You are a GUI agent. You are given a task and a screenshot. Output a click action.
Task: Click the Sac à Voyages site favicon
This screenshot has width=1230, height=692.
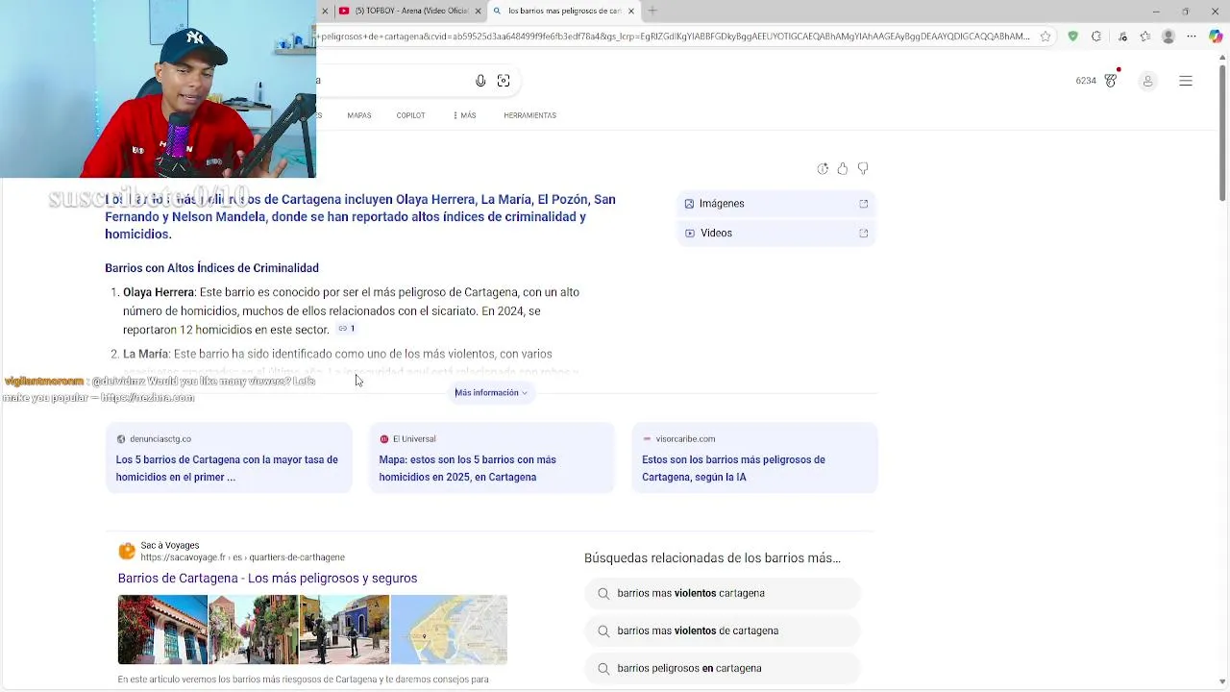(x=127, y=551)
